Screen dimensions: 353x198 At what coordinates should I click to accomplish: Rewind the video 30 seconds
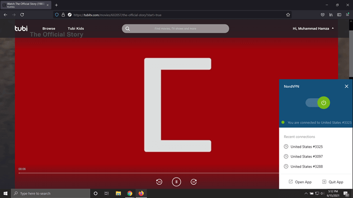coord(159,182)
